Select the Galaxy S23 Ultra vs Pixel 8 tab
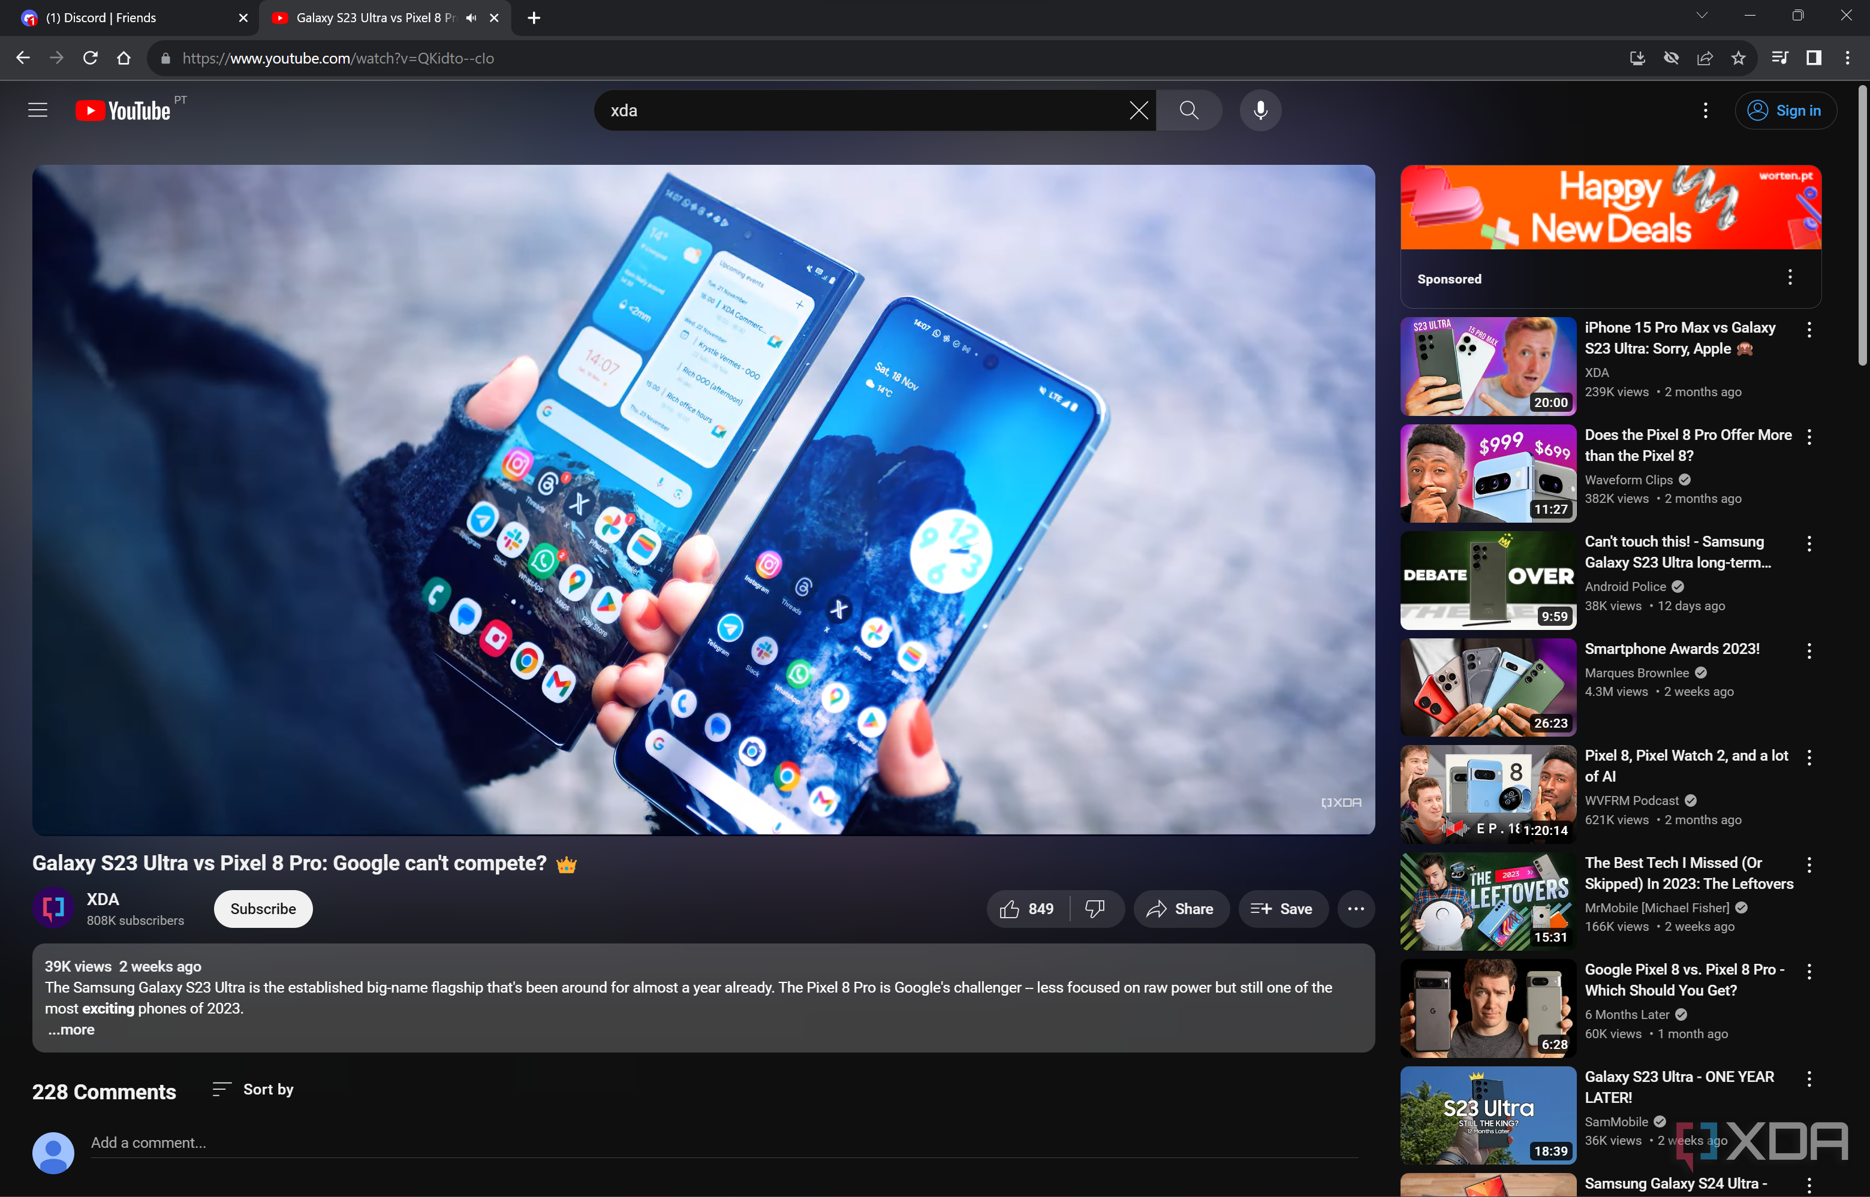The width and height of the screenshot is (1870, 1197). pos(375,18)
